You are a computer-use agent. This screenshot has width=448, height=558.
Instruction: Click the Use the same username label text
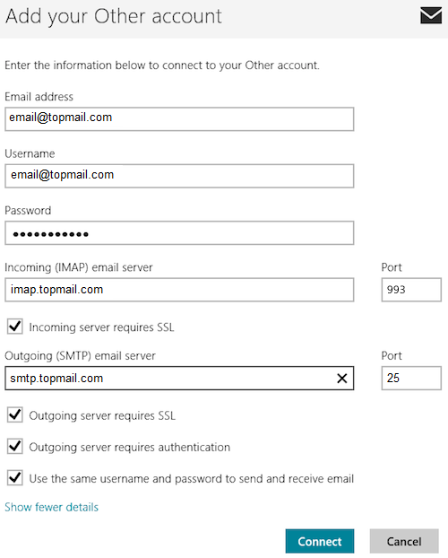[191, 479]
